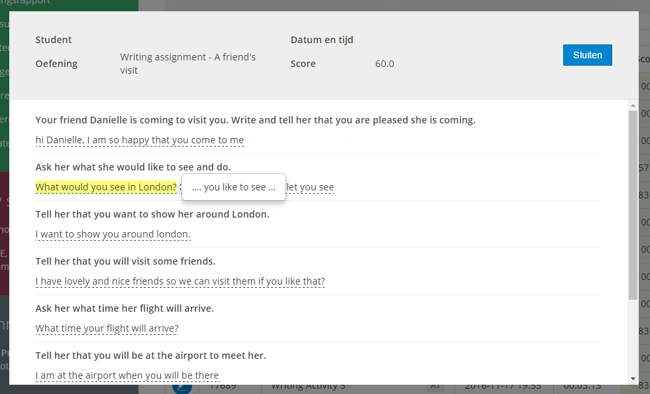Click prompt 'Ask her what time her flight will arrive.'
Viewport: 650px width, 394px height.
click(x=125, y=308)
